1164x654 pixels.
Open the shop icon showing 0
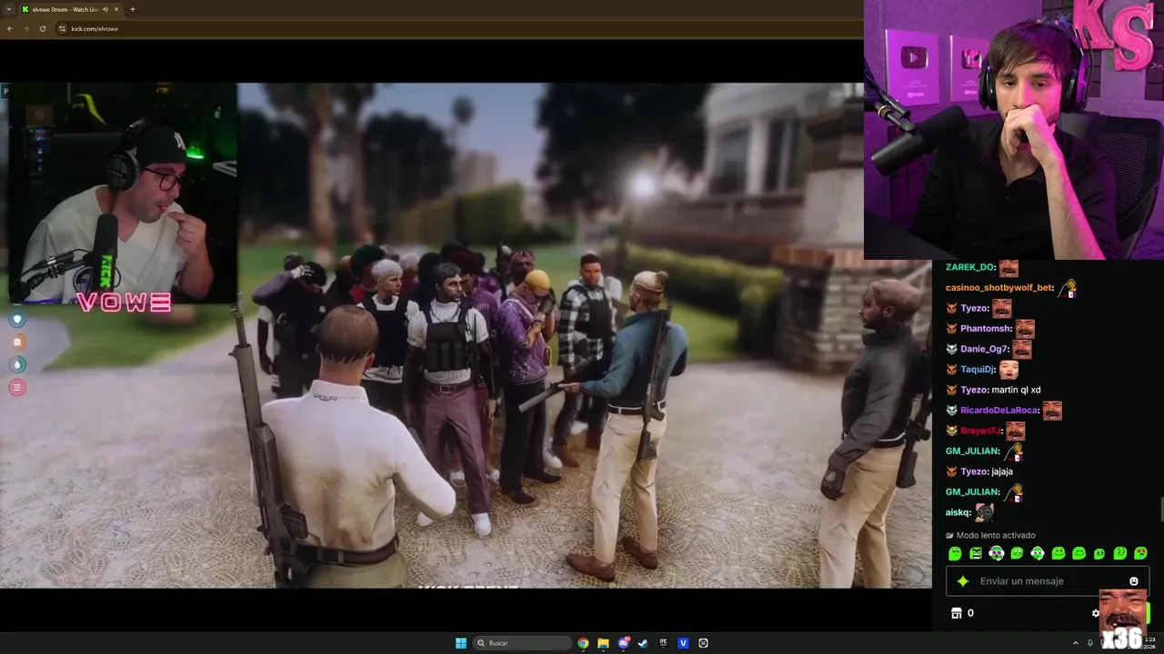pyautogui.click(x=957, y=613)
